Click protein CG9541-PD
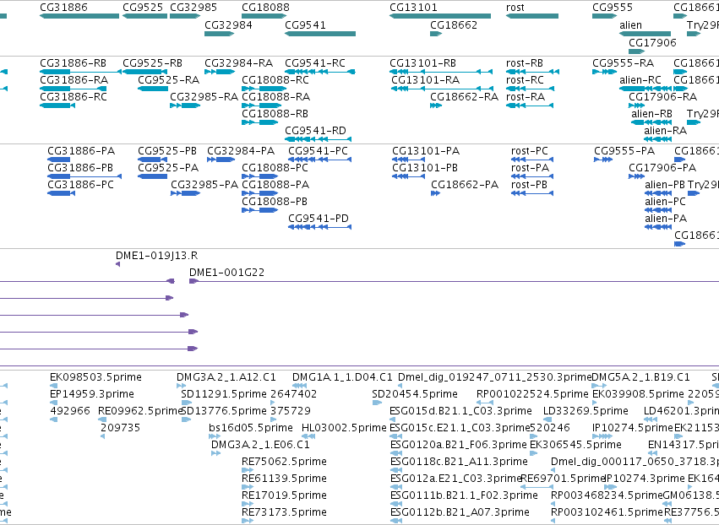This screenshot has width=719, height=525. click(x=319, y=227)
